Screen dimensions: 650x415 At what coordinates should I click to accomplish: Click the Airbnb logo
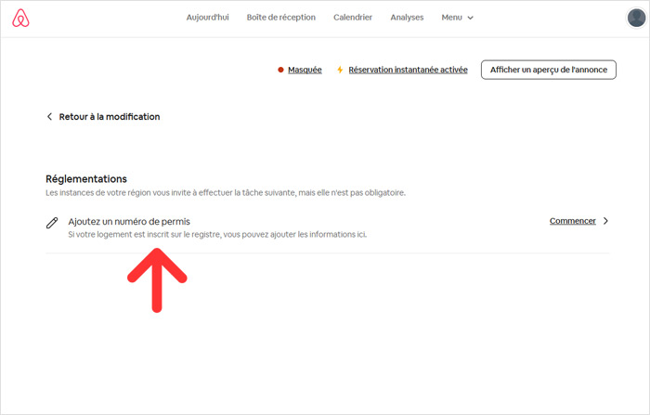coord(20,18)
